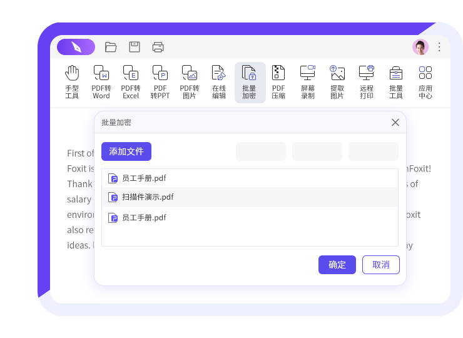Select the Hand tool (手型工具)
This screenshot has height=338, width=463.
coord(72,82)
